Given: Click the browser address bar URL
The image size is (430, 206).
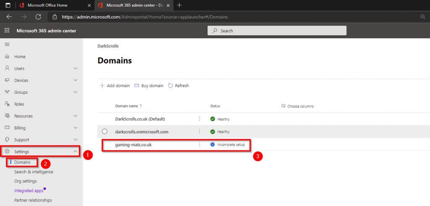Looking at the screenshot, I should tap(145, 17).
